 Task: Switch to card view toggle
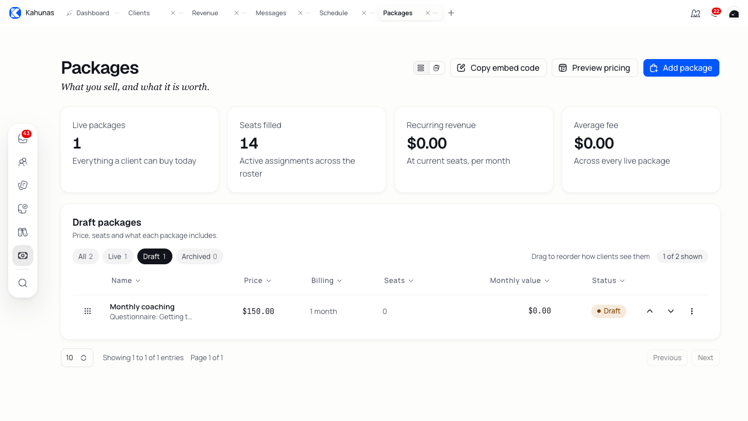tap(437, 68)
